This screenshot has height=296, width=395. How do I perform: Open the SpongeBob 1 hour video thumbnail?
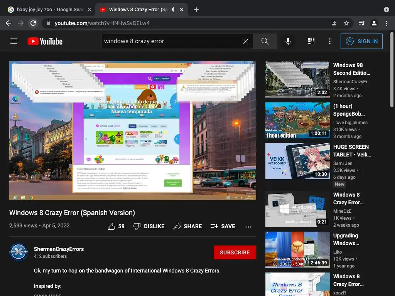tap(297, 120)
